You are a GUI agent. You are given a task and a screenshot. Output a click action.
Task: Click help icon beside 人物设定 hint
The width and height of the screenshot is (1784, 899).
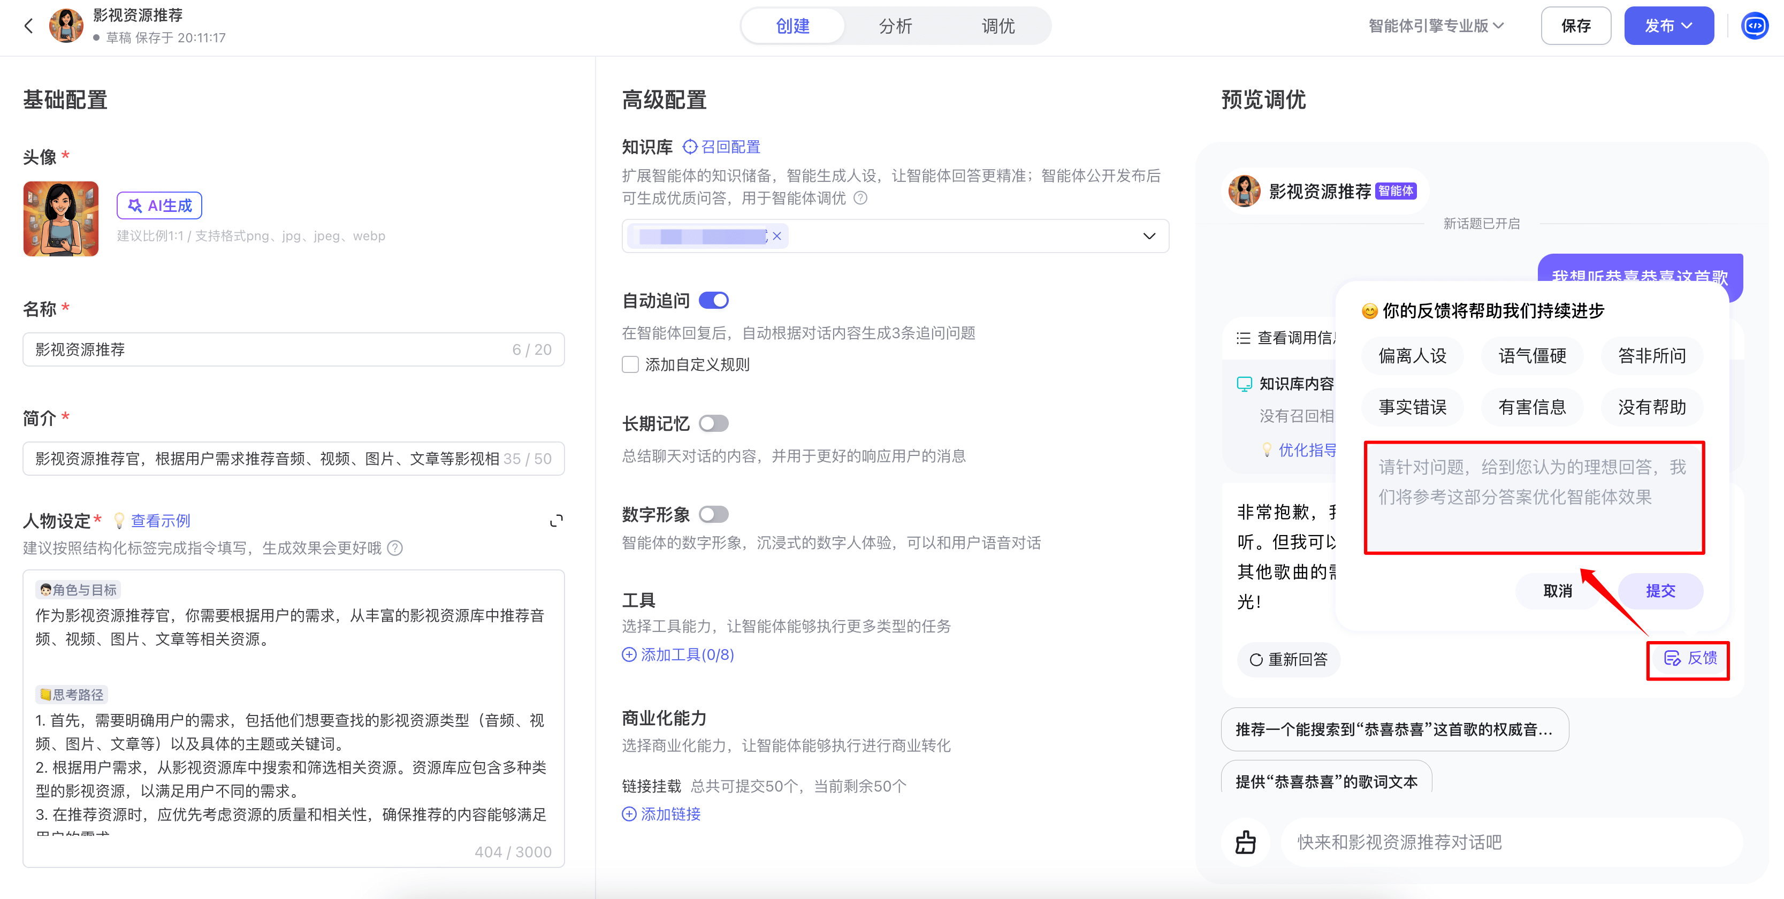(395, 548)
